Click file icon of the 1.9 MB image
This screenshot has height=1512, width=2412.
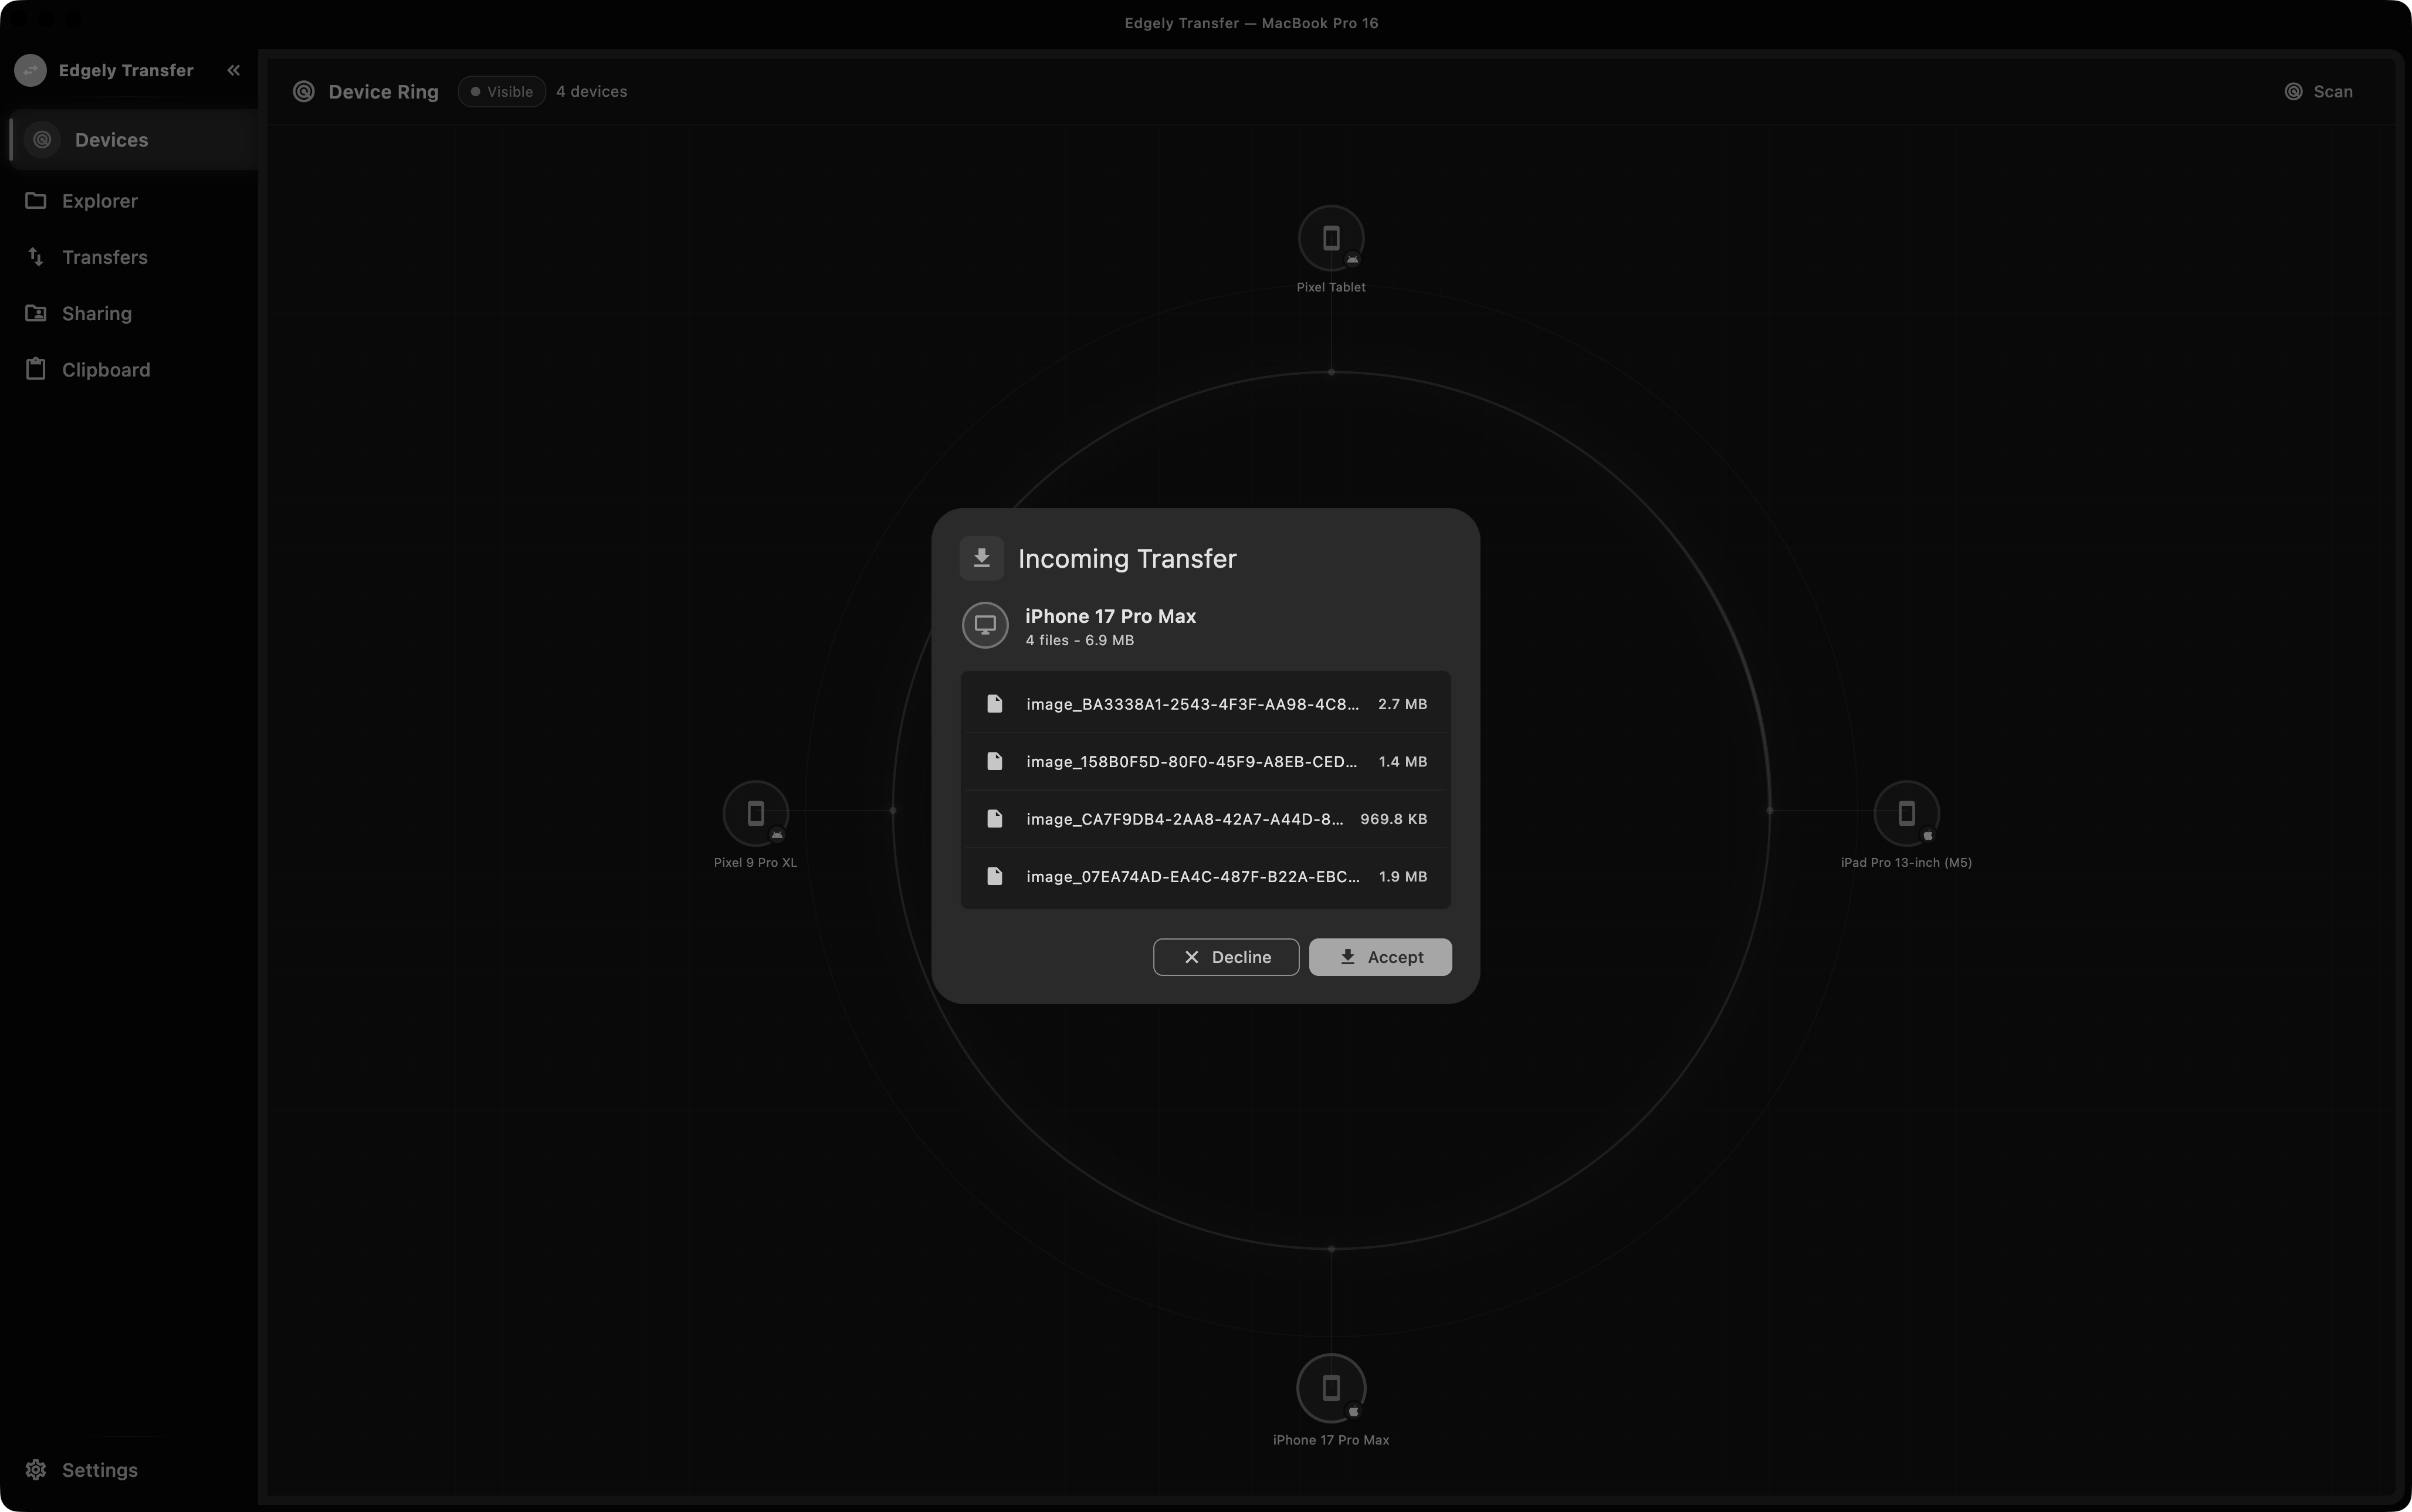995,877
